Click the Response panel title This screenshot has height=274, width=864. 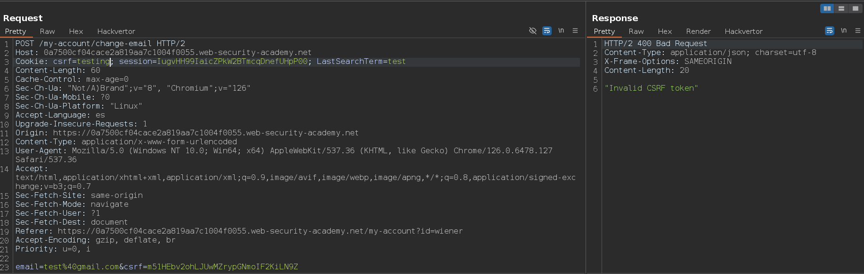(x=615, y=18)
